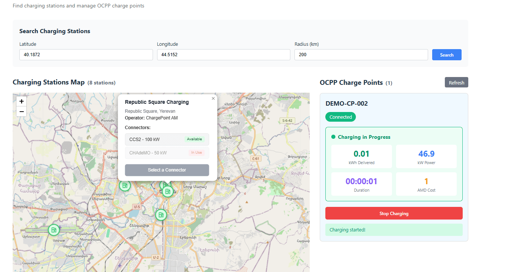Click the Charging Stations Map heading

coord(49,82)
